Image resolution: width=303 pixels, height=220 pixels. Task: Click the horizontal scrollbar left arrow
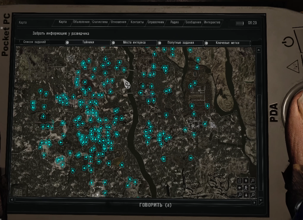[12, 199]
